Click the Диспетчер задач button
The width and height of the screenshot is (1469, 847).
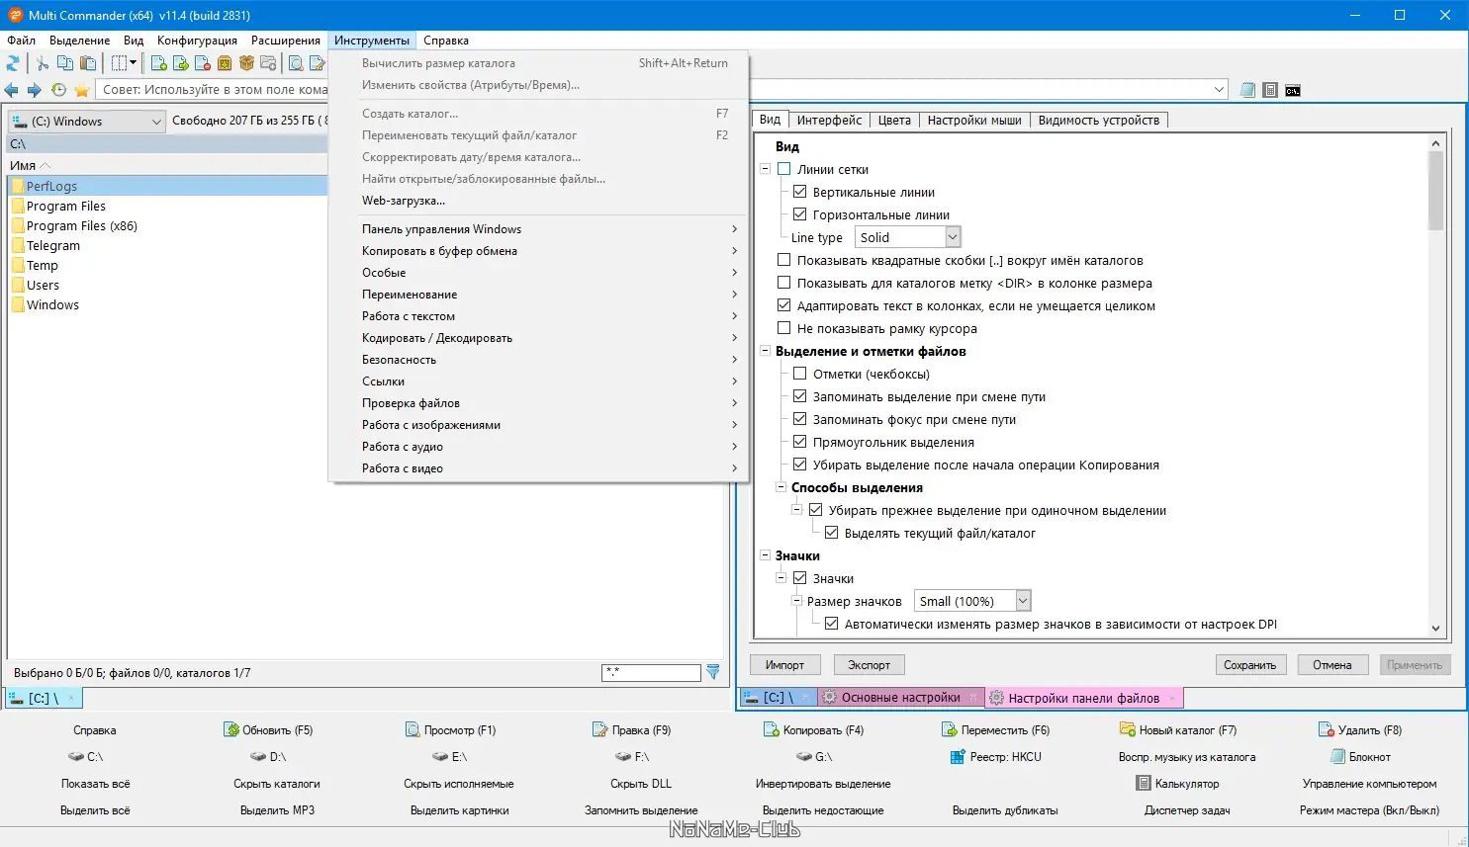[x=1187, y=810]
